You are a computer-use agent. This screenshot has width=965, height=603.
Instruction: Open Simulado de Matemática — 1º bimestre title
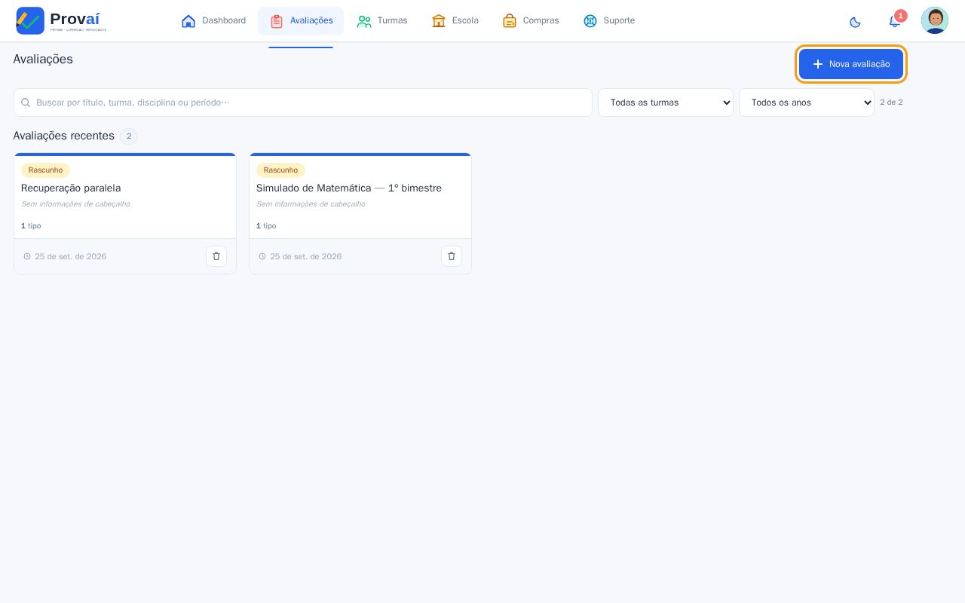click(x=349, y=188)
